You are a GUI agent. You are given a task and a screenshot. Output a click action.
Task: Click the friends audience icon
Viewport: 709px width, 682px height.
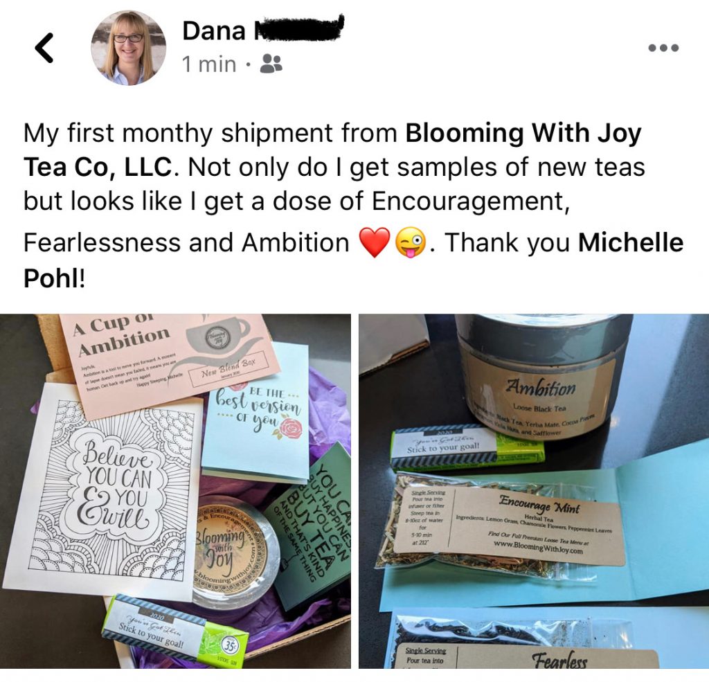tap(271, 64)
